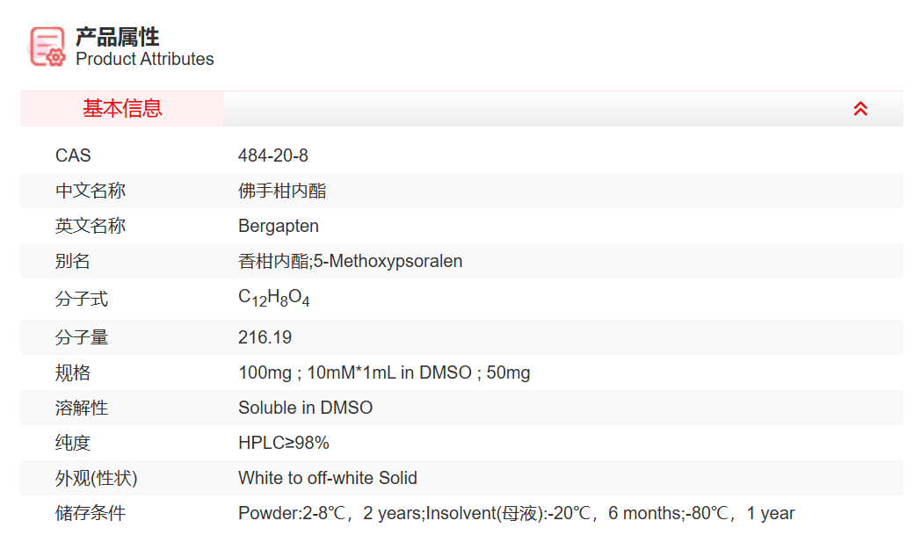Click the 溶解性 row label
This screenshot has height=535, width=914.
82,408
